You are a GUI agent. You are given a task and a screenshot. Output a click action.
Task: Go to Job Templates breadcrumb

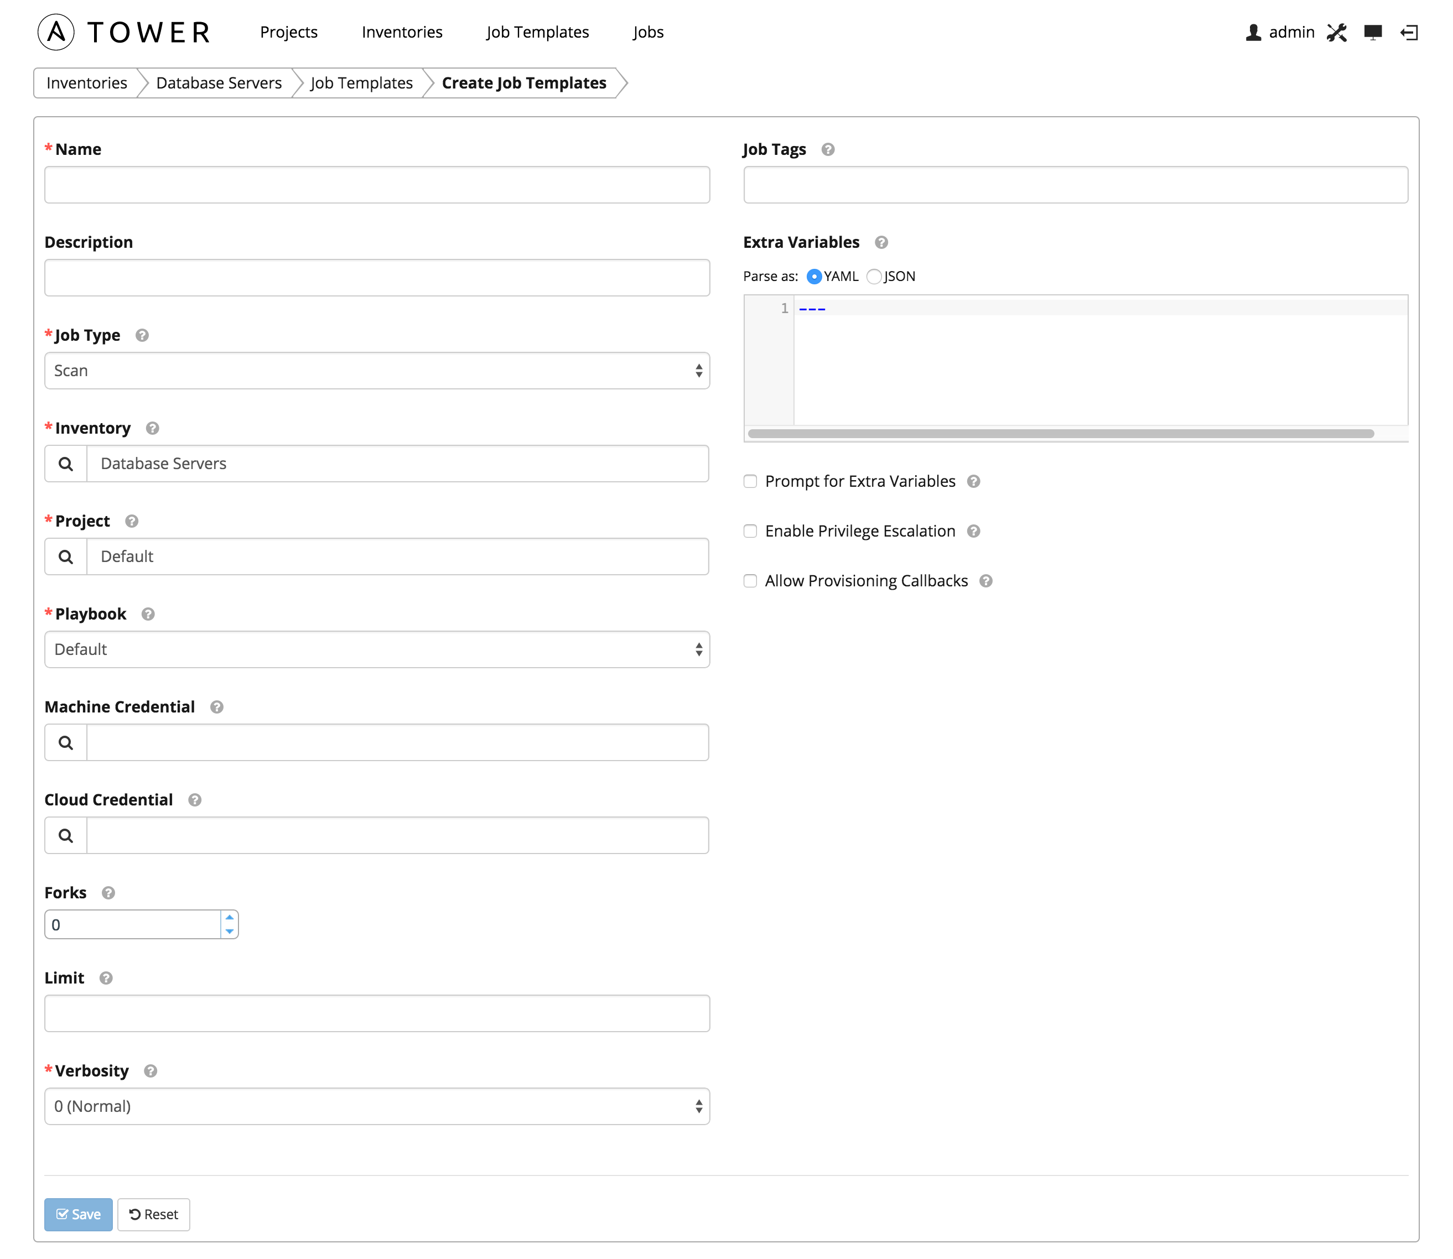361,83
